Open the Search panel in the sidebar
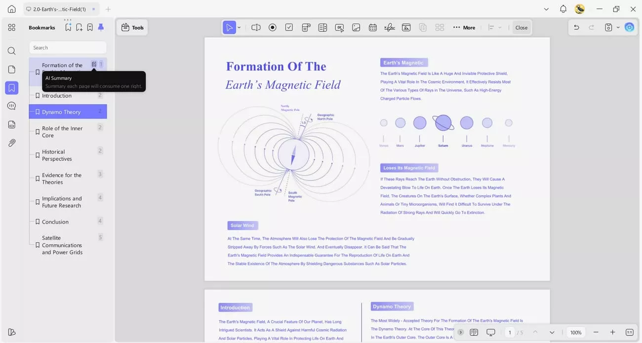The height and width of the screenshot is (343, 642). 11,50
